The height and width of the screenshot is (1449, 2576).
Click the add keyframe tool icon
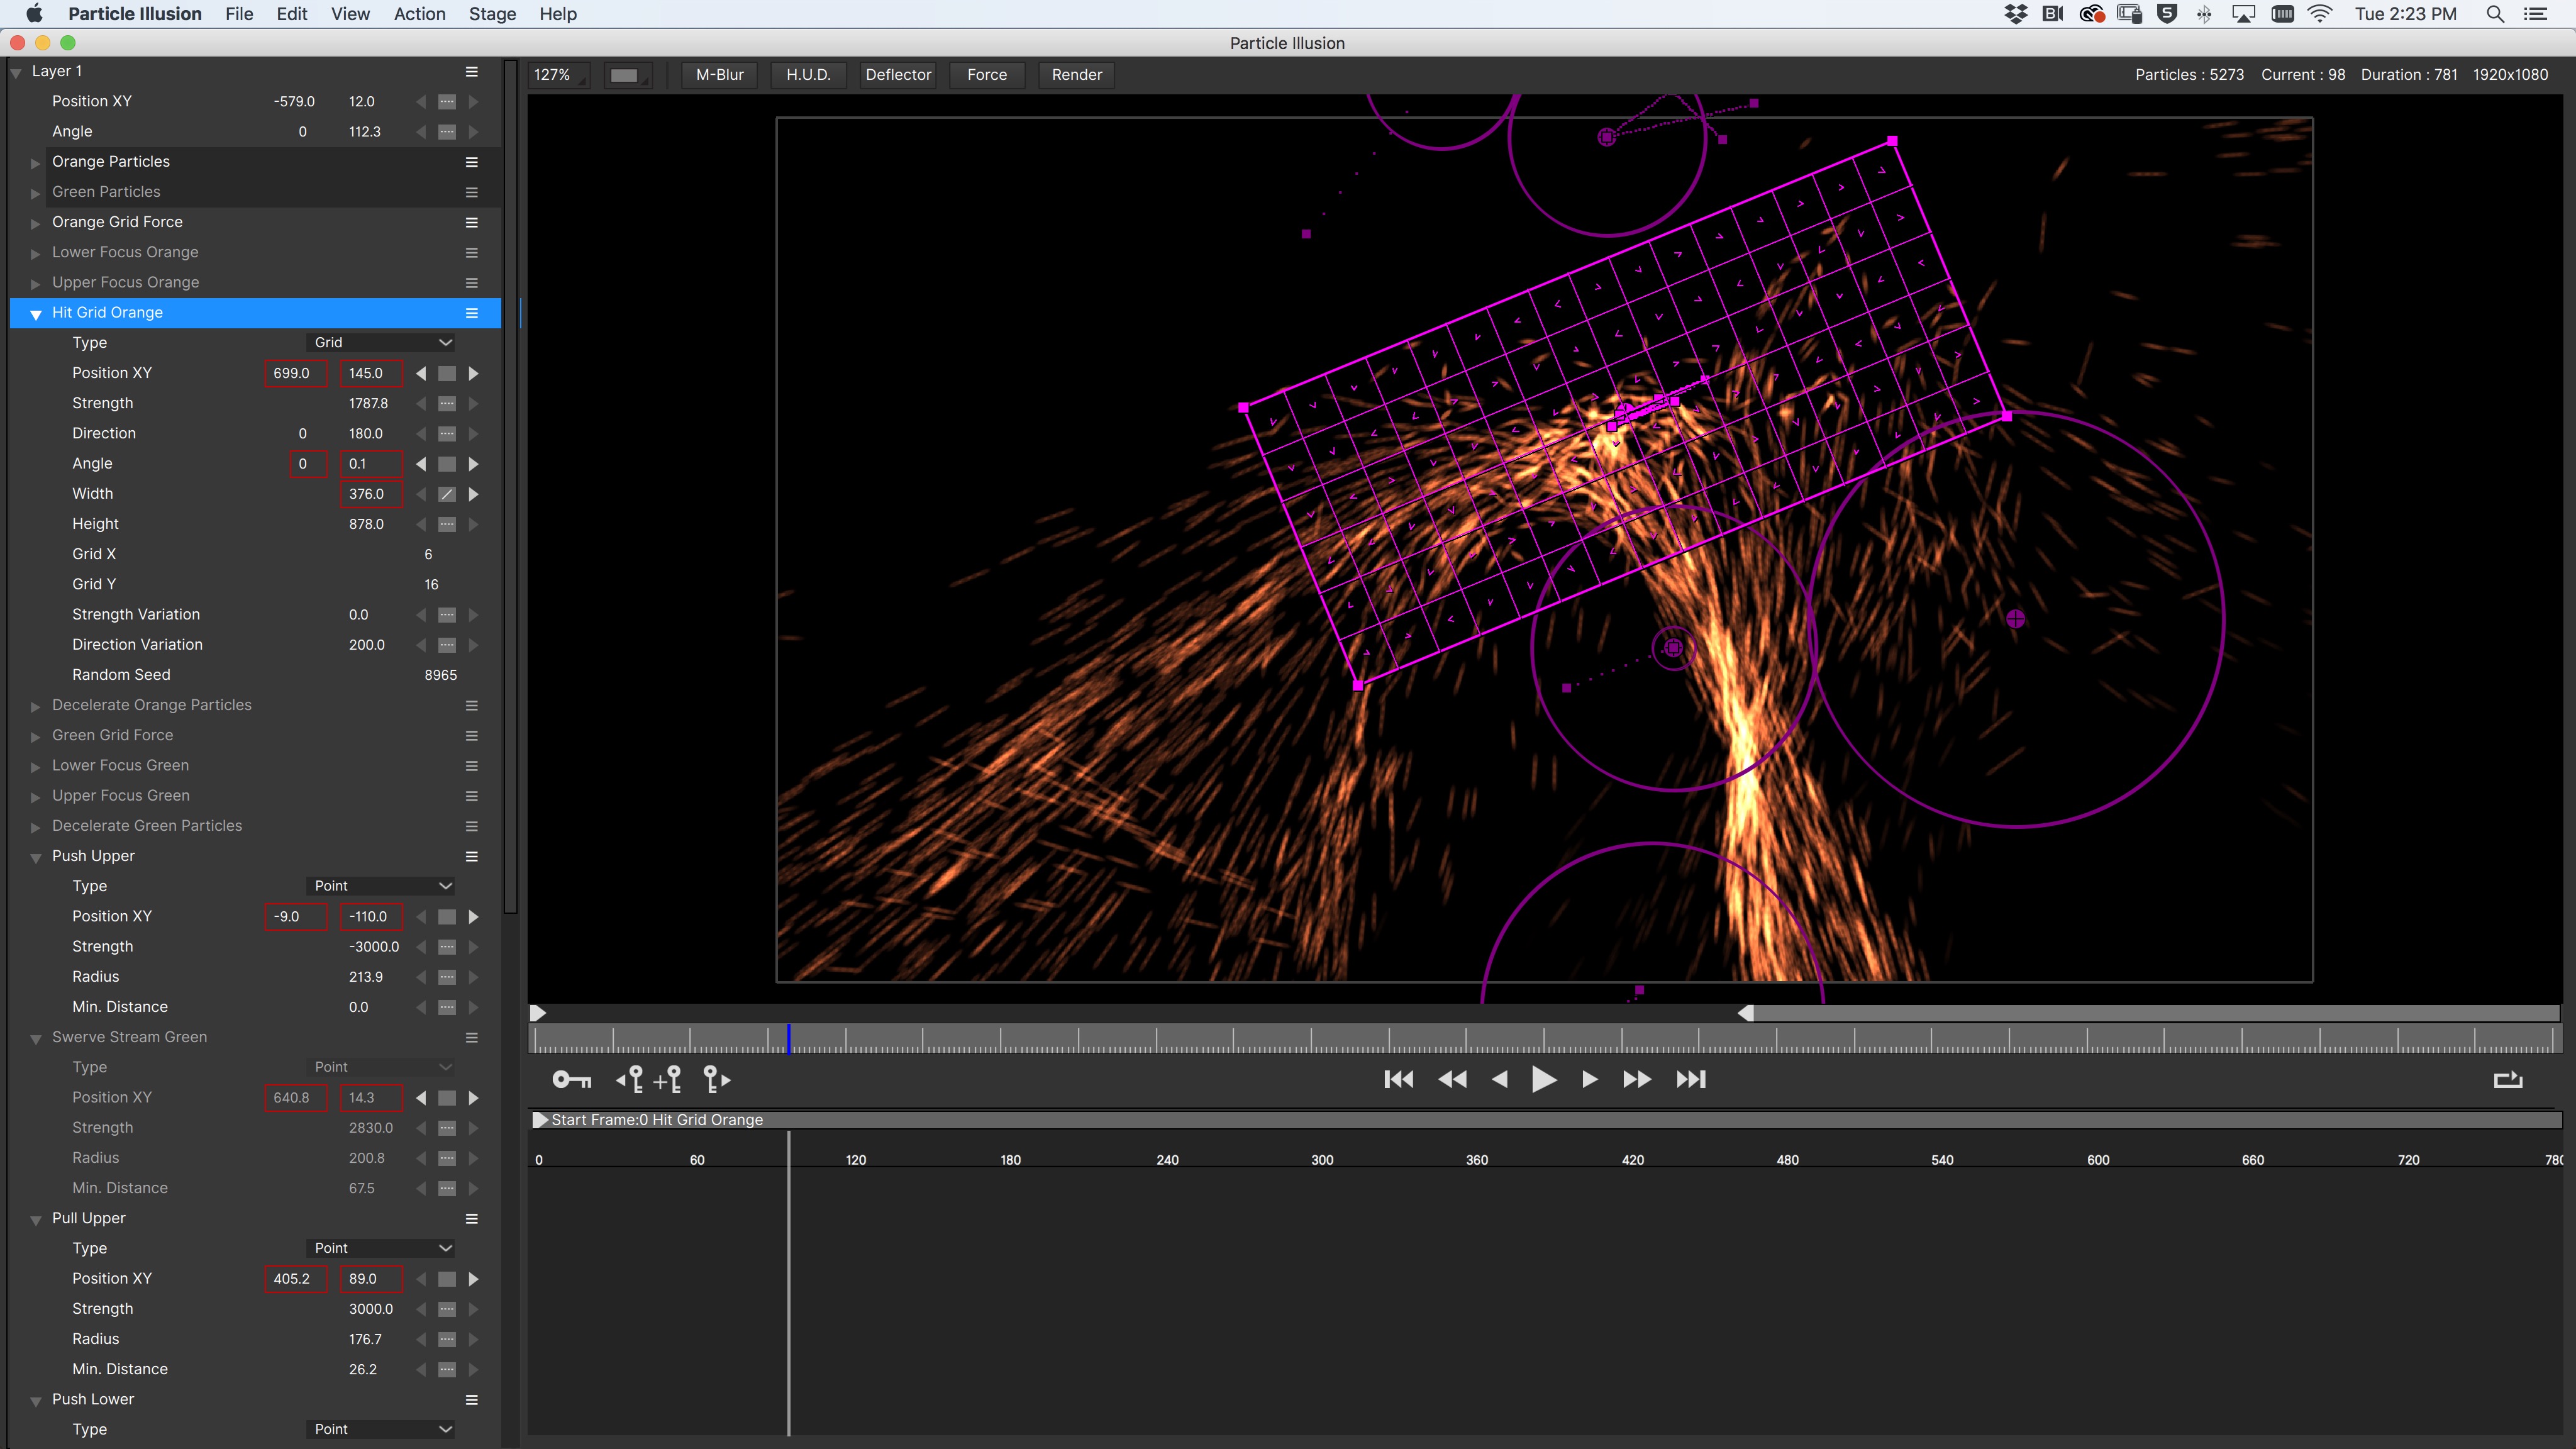(x=669, y=1079)
